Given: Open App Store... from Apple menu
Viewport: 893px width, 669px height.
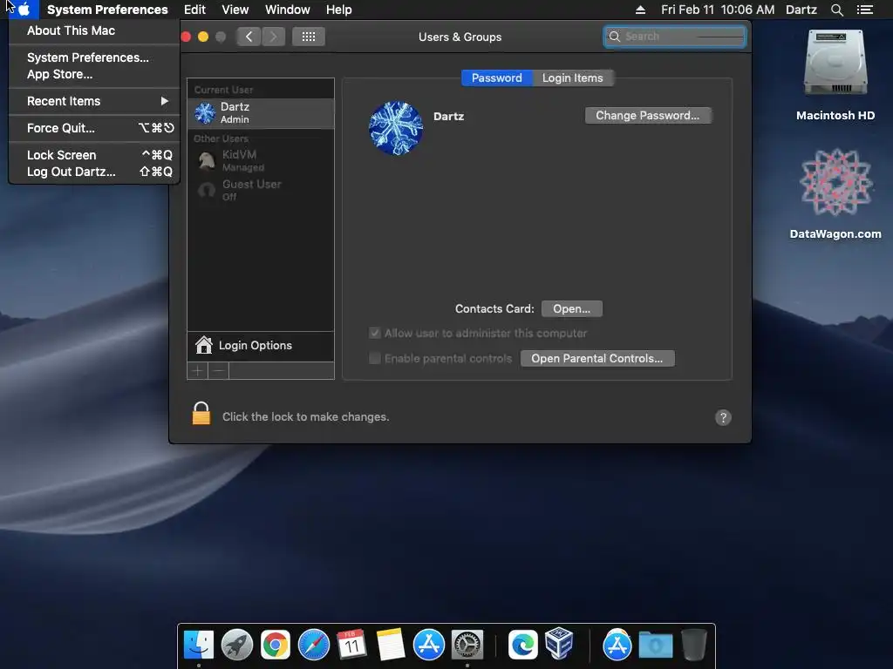Looking at the screenshot, I should pyautogui.click(x=59, y=75).
